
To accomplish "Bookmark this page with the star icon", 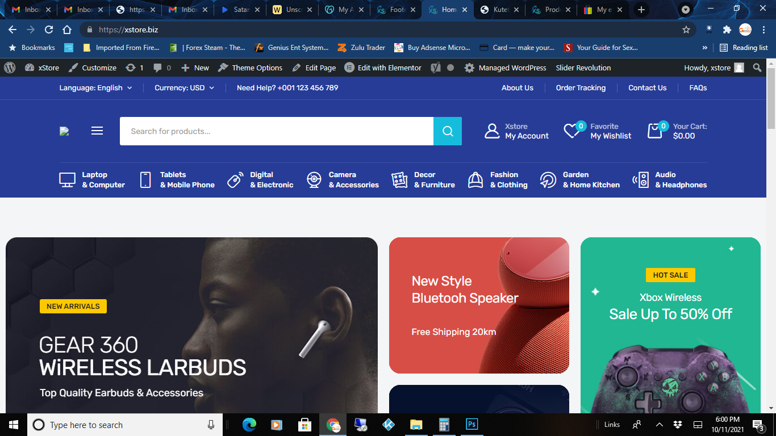I will (x=686, y=30).
